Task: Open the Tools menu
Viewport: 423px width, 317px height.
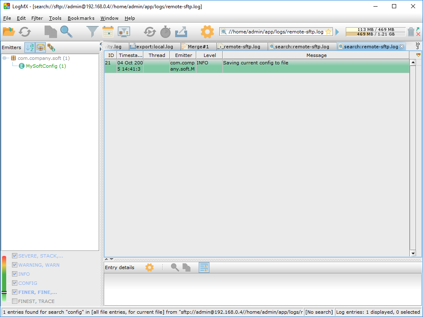Action: click(x=55, y=18)
